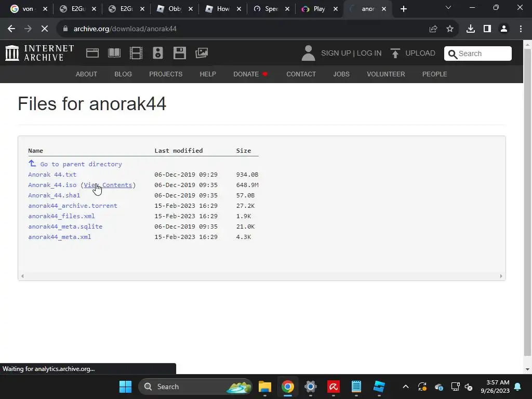Screen dimensions: 532x399
Task: Click the user avatar icon
Action: (308, 54)
